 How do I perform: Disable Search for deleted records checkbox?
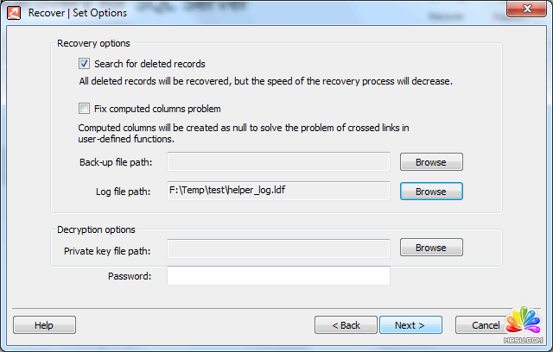click(84, 64)
